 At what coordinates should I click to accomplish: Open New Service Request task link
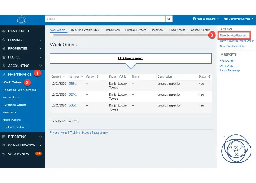[x=233, y=35]
